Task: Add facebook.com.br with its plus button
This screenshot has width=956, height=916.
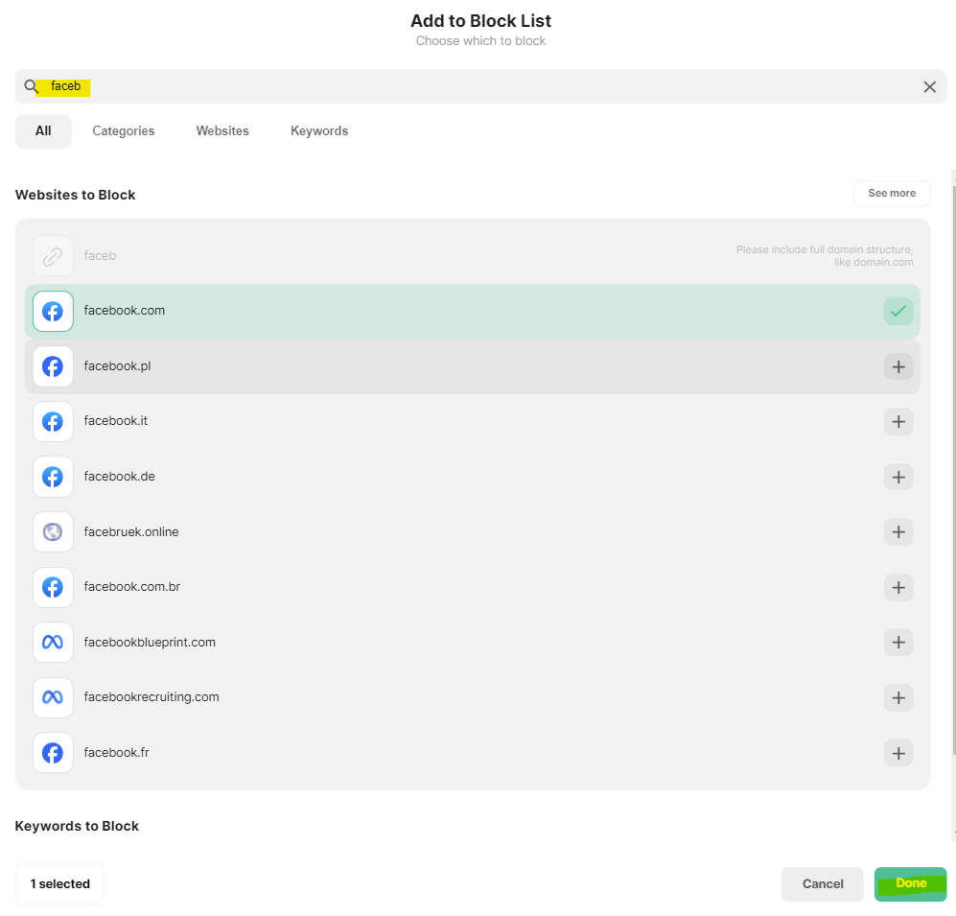Action: (x=898, y=587)
